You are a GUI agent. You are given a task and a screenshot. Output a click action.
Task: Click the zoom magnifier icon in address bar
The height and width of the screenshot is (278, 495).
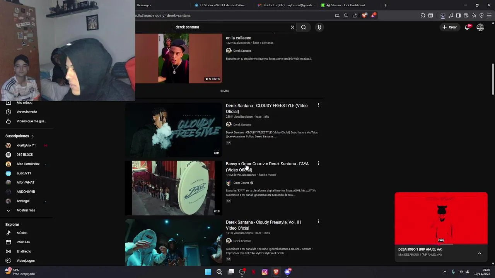(x=346, y=15)
